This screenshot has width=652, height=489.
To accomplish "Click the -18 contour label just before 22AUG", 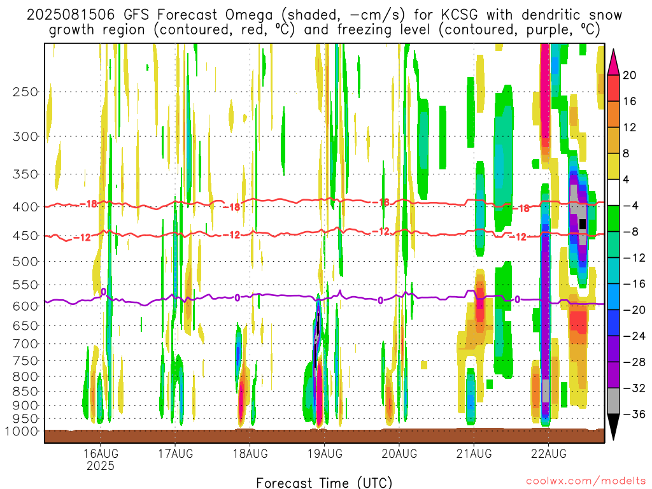I will coord(521,208).
